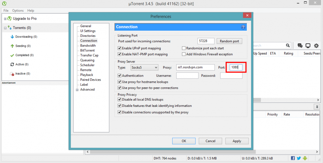Confirm preferences with OK button

coord(184,141)
